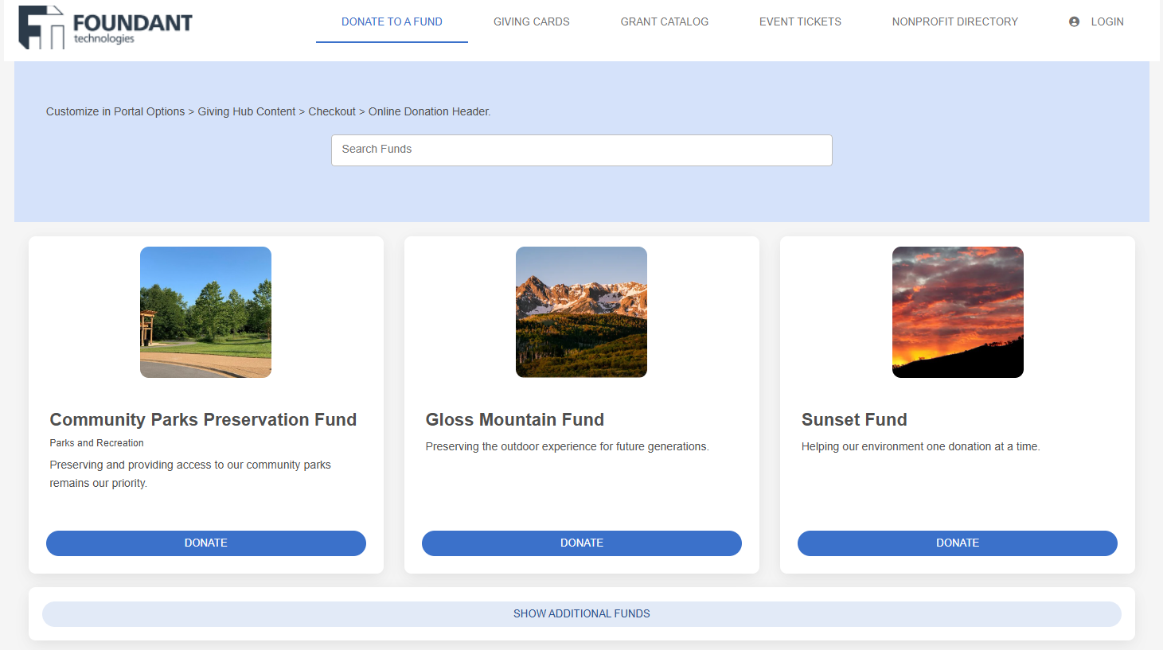1163x650 pixels.
Task: Open the Community Parks park photo thumbnail
Action: (206, 312)
